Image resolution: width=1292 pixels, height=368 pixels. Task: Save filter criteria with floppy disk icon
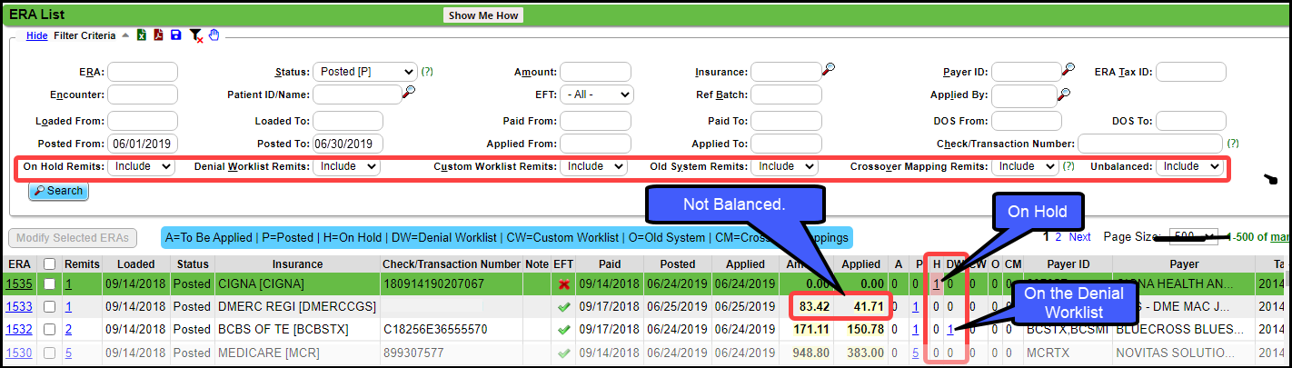(175, 35)
